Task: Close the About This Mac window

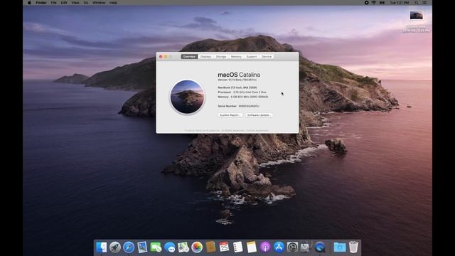Action: tap(161, 57)
